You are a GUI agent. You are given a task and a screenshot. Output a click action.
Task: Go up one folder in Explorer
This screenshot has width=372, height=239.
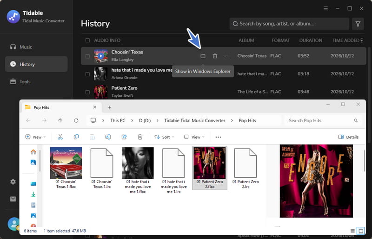tap(60, 120)
